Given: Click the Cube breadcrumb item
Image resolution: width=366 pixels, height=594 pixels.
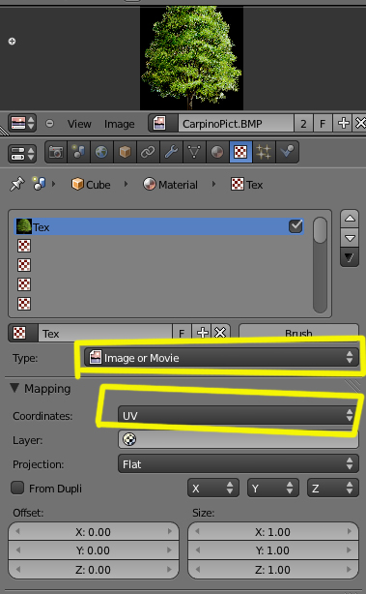Looking at the screenshot, I should [x=91, y=185].
